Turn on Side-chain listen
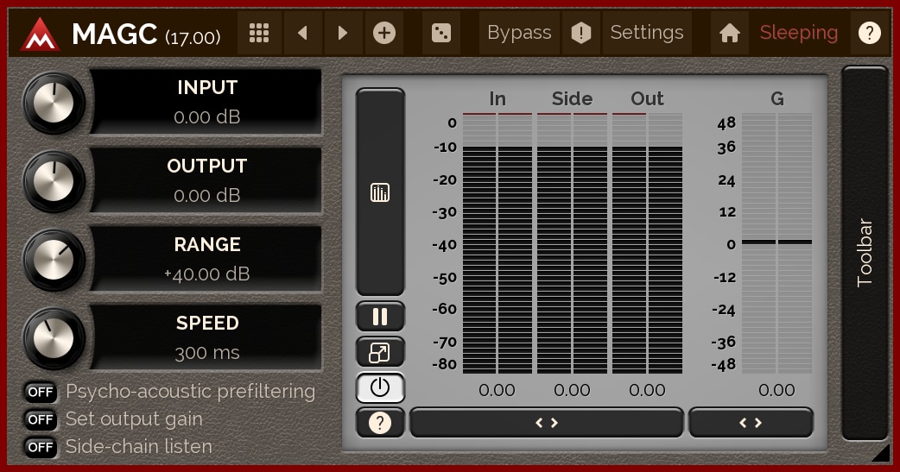The image size is (900, 472). pos(41,447)
